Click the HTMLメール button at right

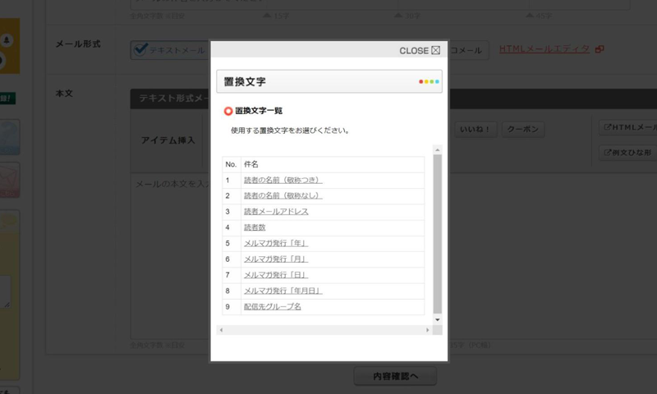628,127
